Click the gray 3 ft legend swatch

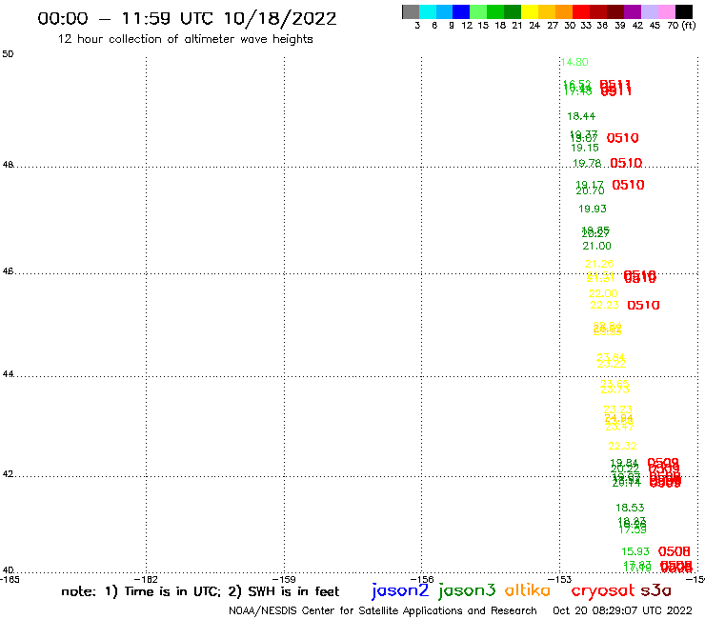click(x=411, y=11)
